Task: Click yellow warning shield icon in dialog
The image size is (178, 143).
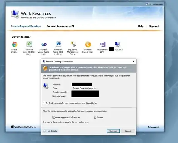Action: coord(45,68)
